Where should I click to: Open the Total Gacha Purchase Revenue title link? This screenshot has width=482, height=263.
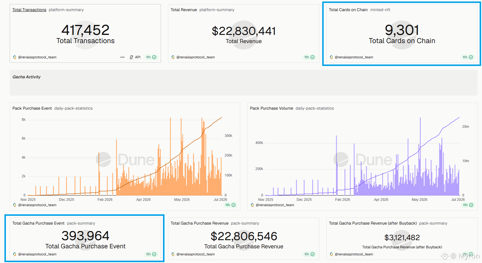(199, 223)
